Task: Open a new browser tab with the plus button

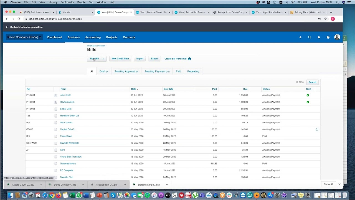Action: [x=331, y=12]
